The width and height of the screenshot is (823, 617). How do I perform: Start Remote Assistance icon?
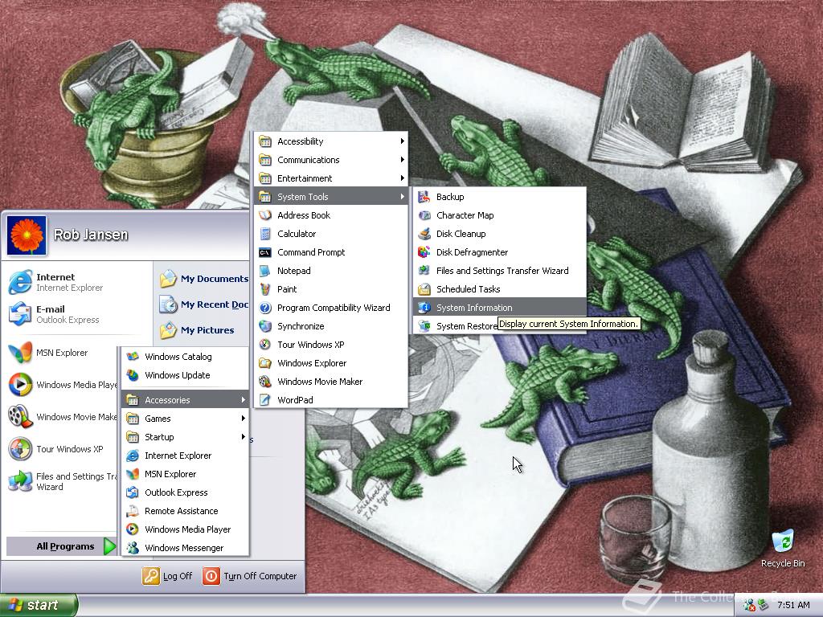click(133, 510)
